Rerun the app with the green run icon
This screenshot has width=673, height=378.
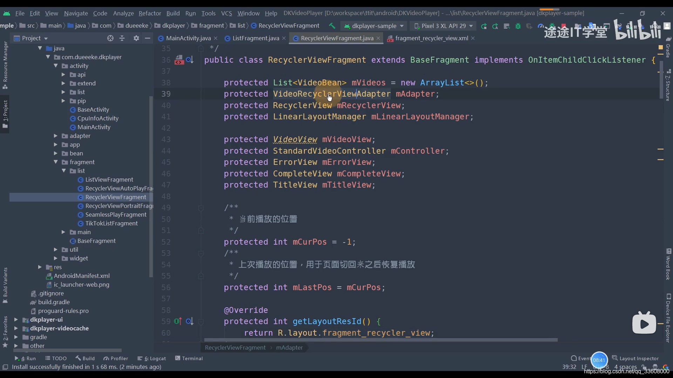coord(484,26)
